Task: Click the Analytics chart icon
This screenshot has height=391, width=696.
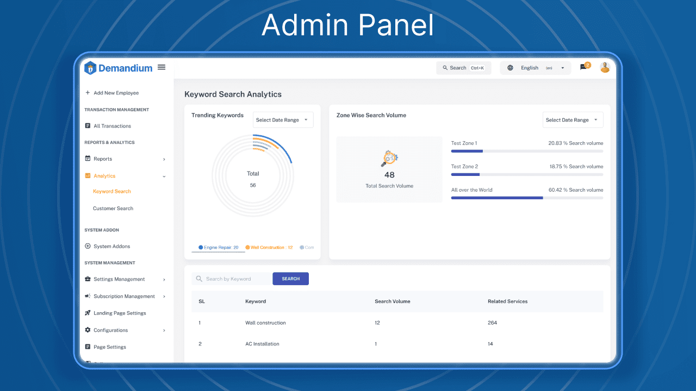Action: pos(88,175)
